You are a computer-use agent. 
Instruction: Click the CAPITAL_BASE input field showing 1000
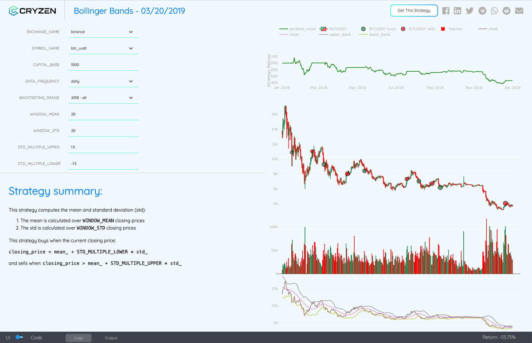[x=103, y=64]
